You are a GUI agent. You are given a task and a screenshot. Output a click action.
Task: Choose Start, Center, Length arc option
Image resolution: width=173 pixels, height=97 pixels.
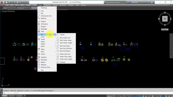(66, 43)
